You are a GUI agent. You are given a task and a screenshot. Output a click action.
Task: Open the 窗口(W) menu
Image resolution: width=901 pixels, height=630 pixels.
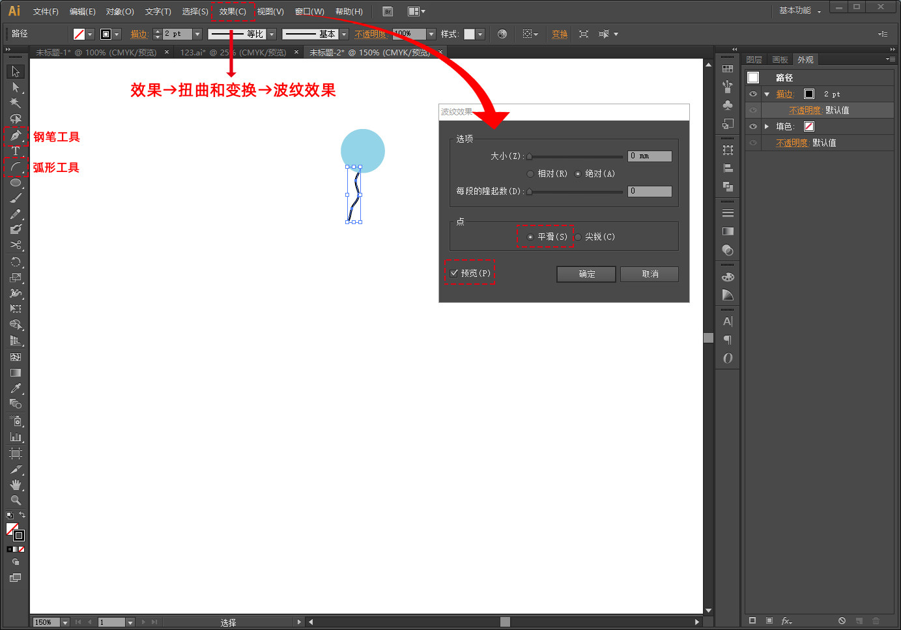[x=309, y=11]
